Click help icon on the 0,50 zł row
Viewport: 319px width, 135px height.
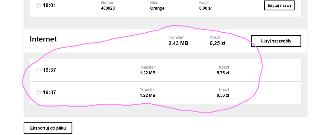pos(38,93)
